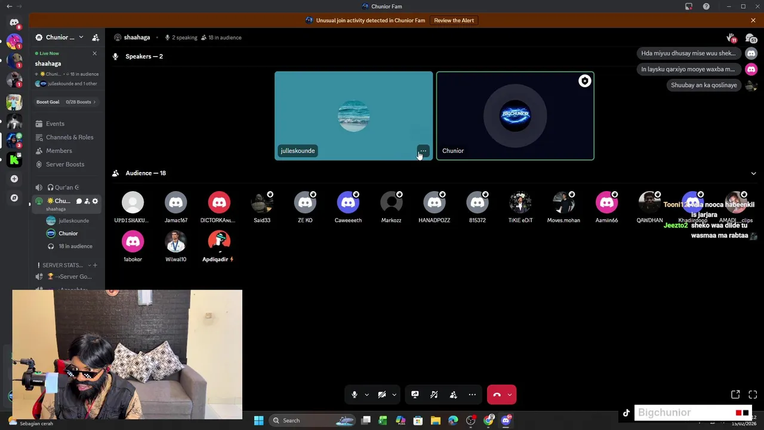Image resolution: width=764 pixels, height=430 pixels.
Task: Click audience member 1abokor avatar
Action: tap(133, 241)
